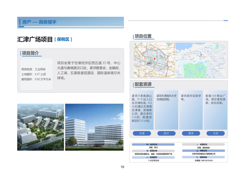Click the 项目简介 section heading
Screen dimensions: 245x182
pos(30,53)
